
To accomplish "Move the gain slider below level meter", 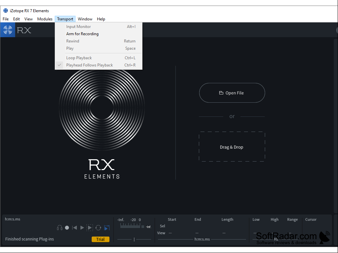I will [x=134, y=239].
